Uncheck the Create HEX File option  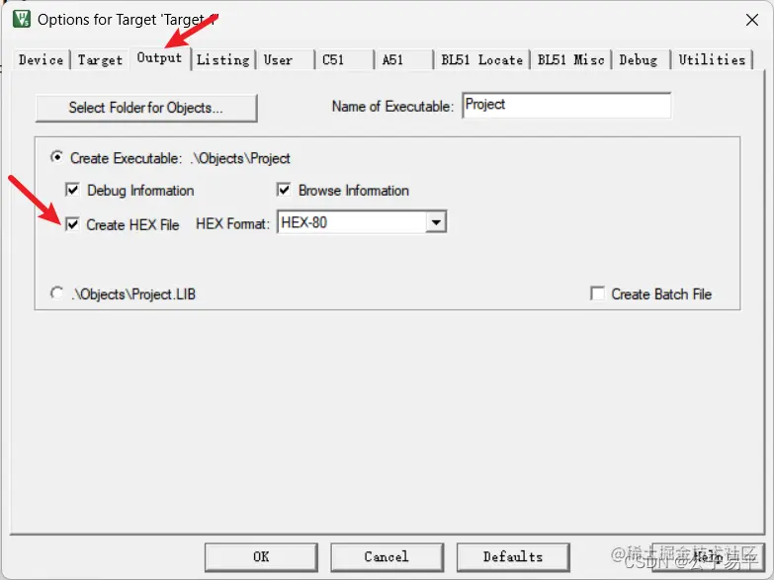click(x=72, y=224)
